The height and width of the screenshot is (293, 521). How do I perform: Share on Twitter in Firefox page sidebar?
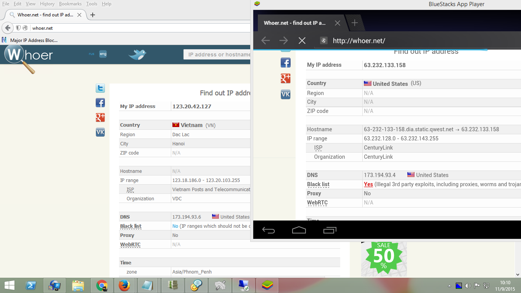coord(100,89)
